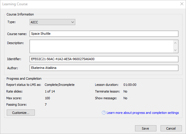This screenshot has height=134, width=186.
Task: Click the Learning Course title bar
Action: tap(90, 4)
